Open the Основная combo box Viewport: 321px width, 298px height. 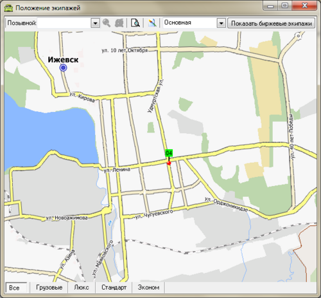tap(195, 23)
